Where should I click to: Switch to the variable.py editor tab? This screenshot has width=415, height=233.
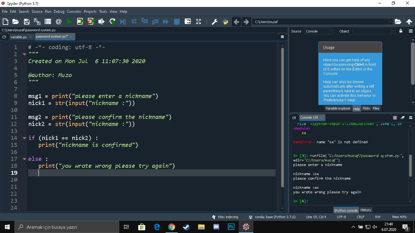pyautogui.click(x=19, y=37)
